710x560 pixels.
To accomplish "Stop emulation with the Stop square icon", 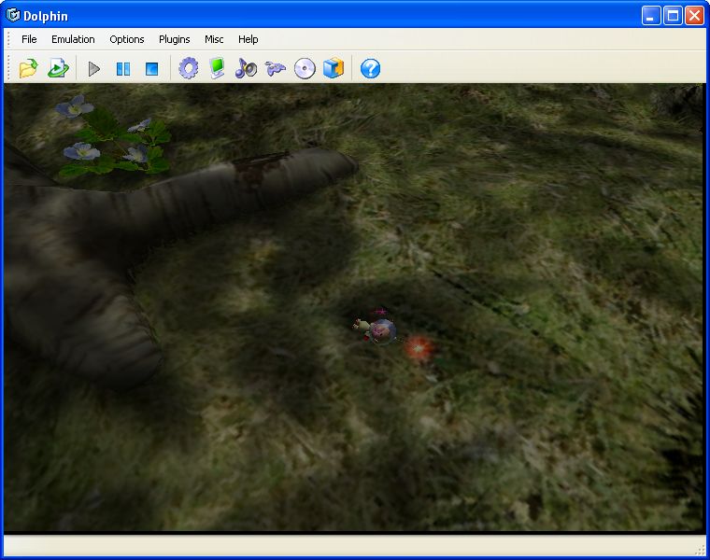I will click(151, 69).
